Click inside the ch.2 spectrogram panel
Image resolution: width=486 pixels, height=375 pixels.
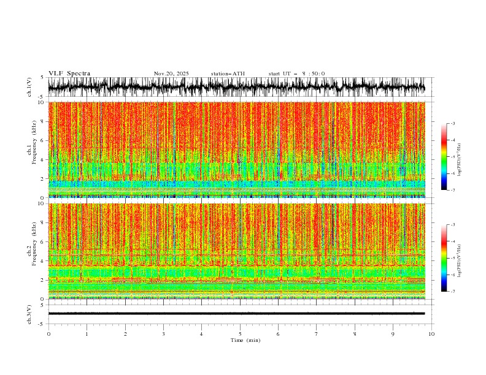(236, 251)
